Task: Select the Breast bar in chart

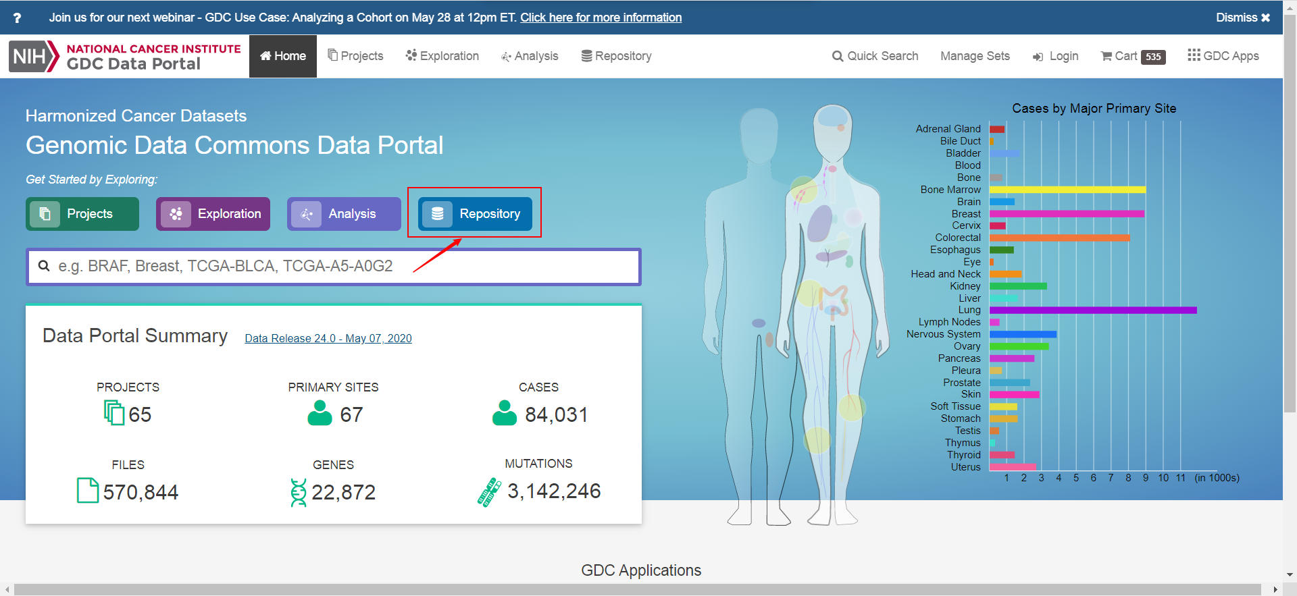Action: click(1067, 214)
